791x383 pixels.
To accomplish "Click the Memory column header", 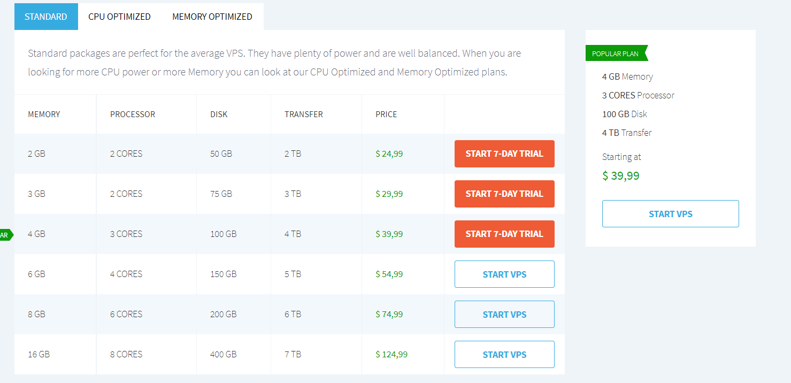I will click(x=44, y=114).
